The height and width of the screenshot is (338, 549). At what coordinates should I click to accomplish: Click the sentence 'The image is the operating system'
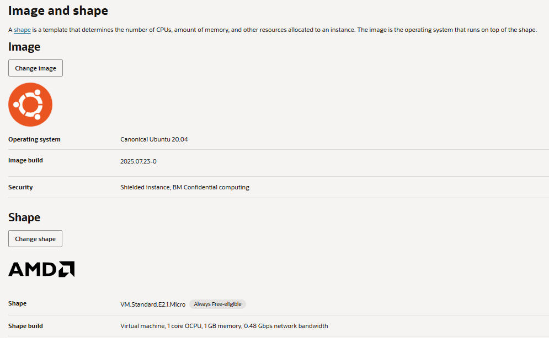tap(447, 30)
